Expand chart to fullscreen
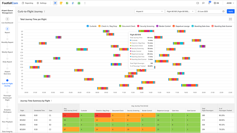Screen dimensions: 237x133 [x=231, y=19]
